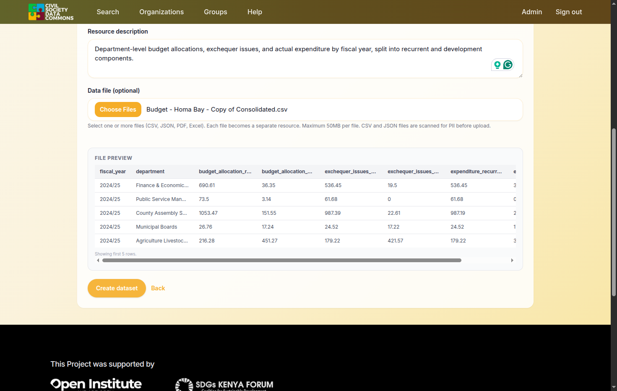Select the Agriculture Livestoc... department cell

[162, 241]
